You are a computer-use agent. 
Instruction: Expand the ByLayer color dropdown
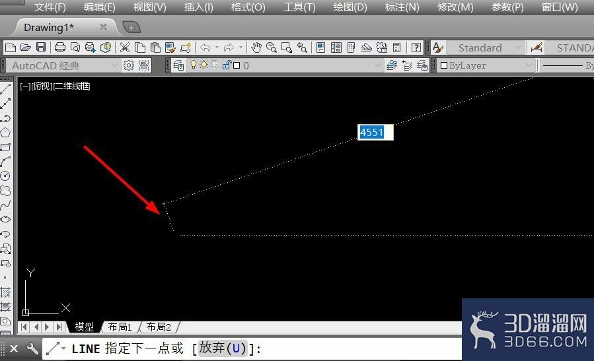tap(529, 65)
